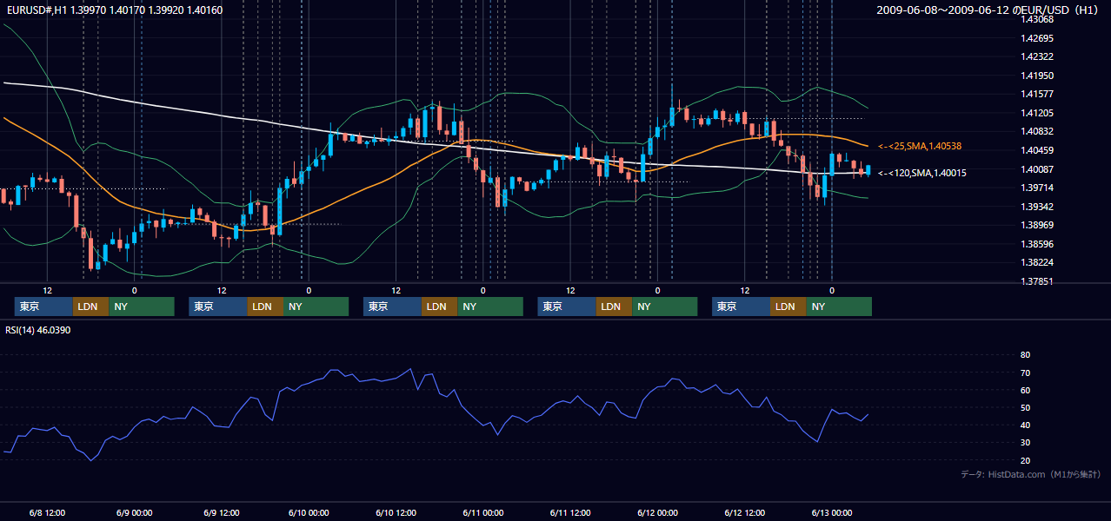Viewport: 1111px width, 521px height.
Task: Click the 2009-06-08~2009-06-12 EUR/USD (H1) title
Action: point(989,10)
